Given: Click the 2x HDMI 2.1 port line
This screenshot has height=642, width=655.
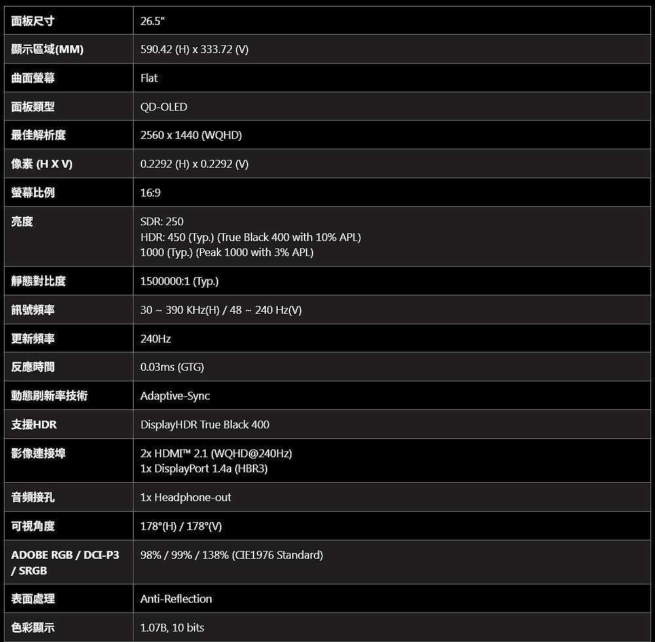Looking at the screenshot, I should coord(216,453).
